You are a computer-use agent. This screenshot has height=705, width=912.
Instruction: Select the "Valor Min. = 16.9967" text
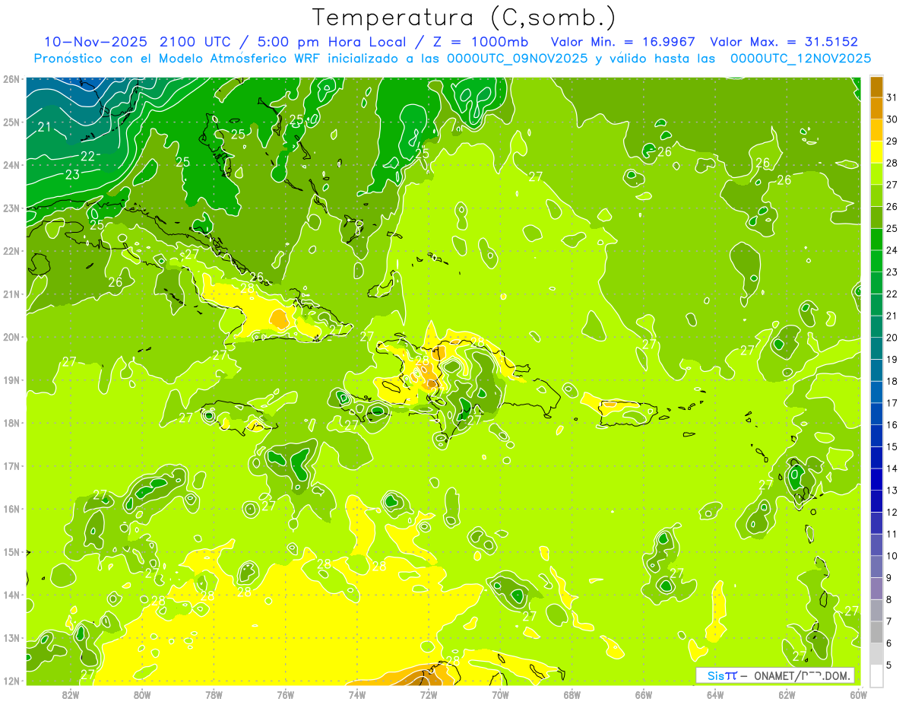(x=623, y=42)
